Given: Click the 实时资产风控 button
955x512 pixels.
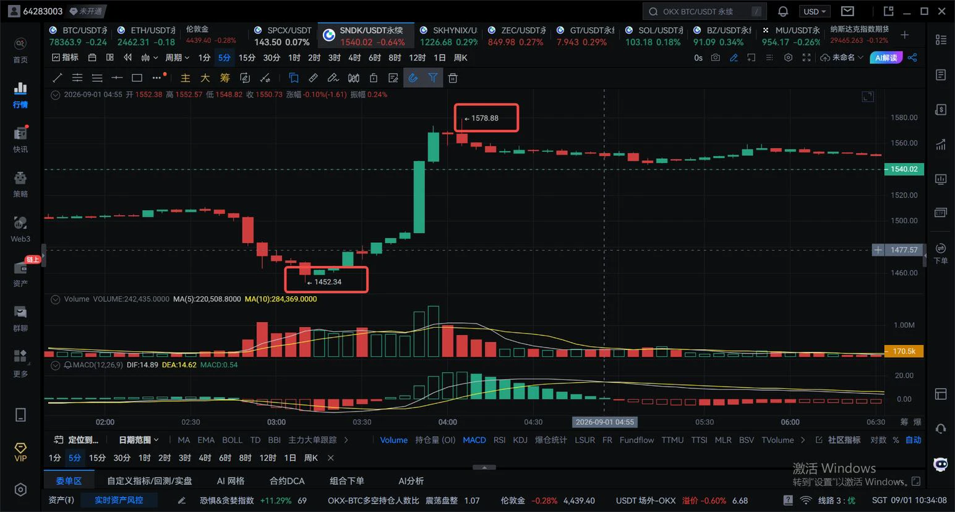Looking at the screenshot, I should point(119,500).
